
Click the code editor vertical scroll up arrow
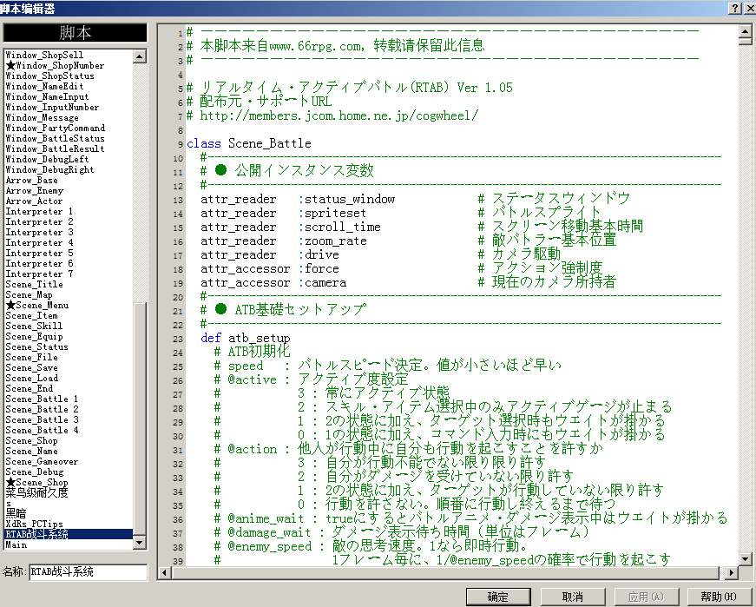pos(745,31)
